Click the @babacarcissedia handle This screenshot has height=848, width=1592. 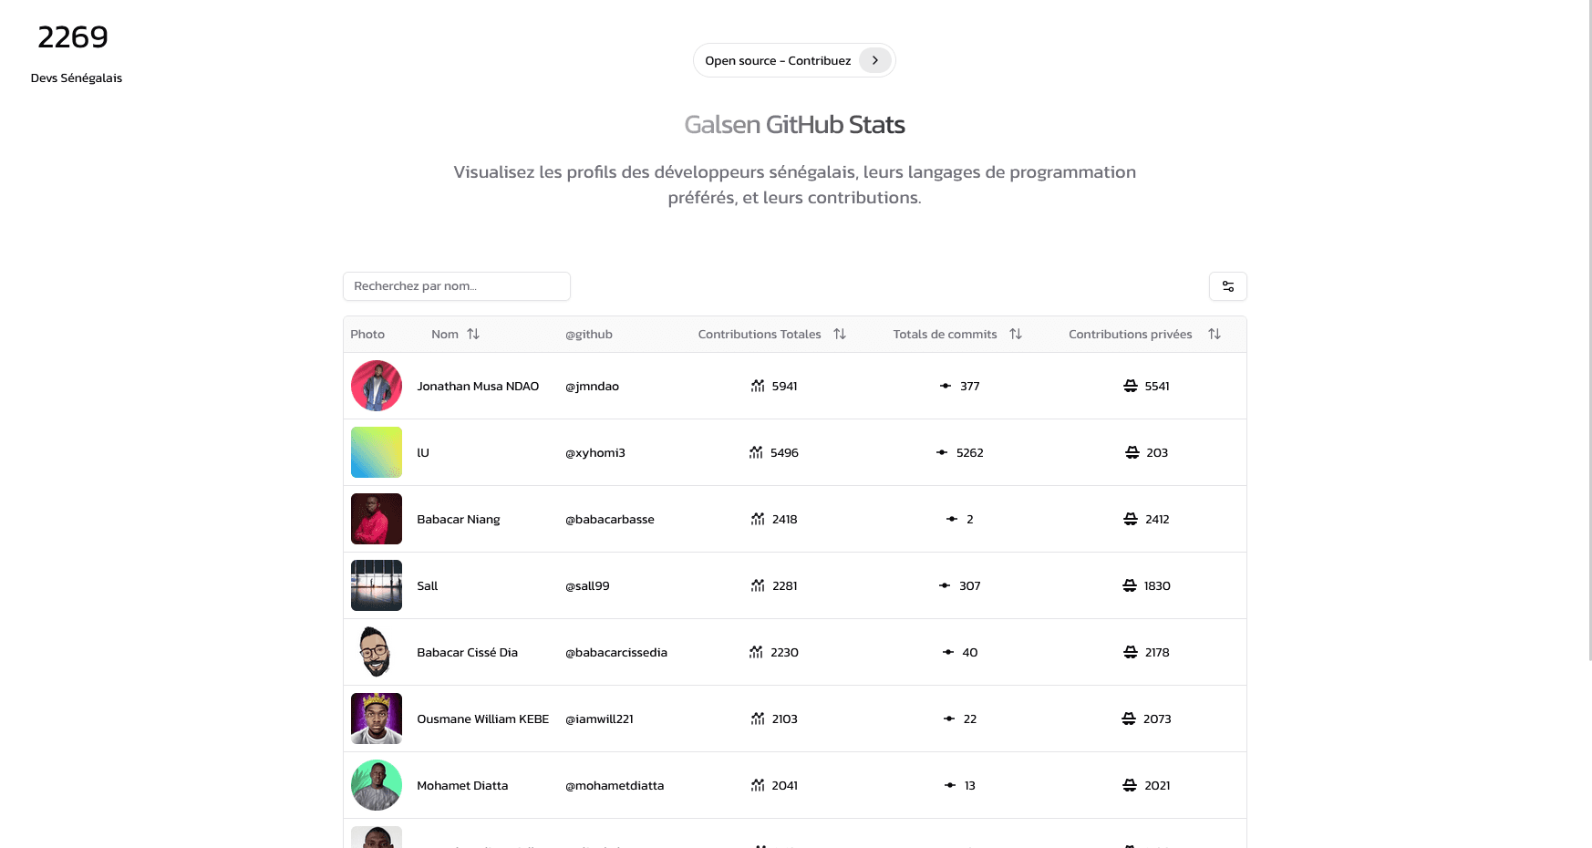[x=616, y=653]
